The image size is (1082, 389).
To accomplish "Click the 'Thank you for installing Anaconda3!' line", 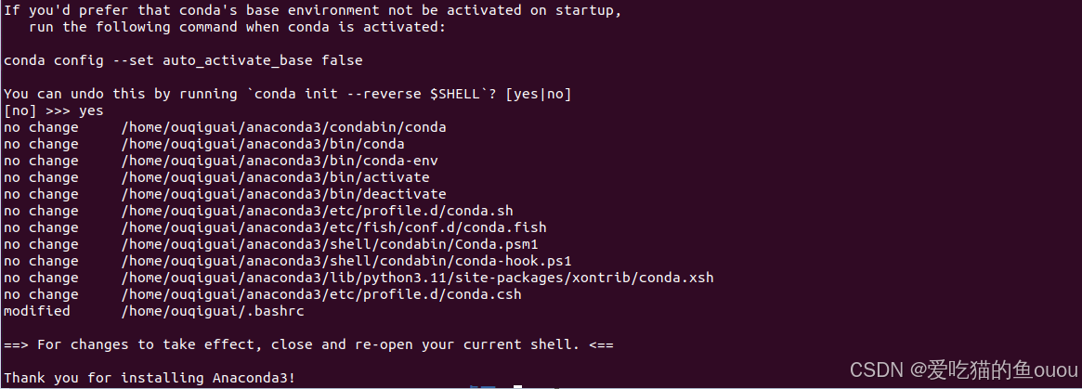I will [x=150, y=378].
